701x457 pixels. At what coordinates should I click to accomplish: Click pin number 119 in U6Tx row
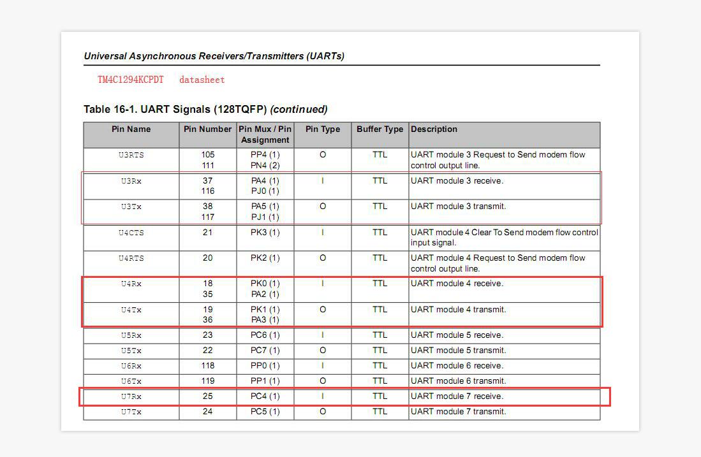(x=208, y=381)
